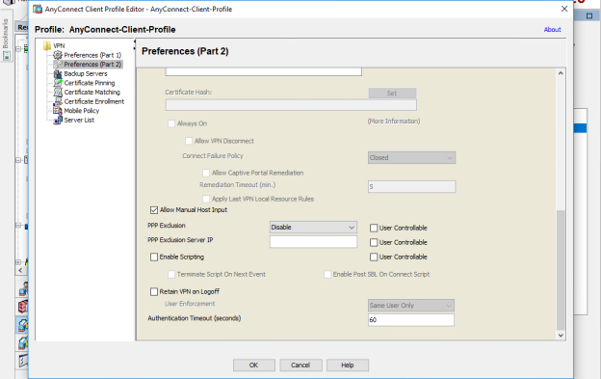Open the About link

pos(552,30)
